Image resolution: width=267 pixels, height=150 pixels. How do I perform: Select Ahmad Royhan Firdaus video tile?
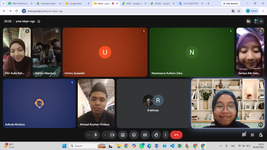(96, 103)
